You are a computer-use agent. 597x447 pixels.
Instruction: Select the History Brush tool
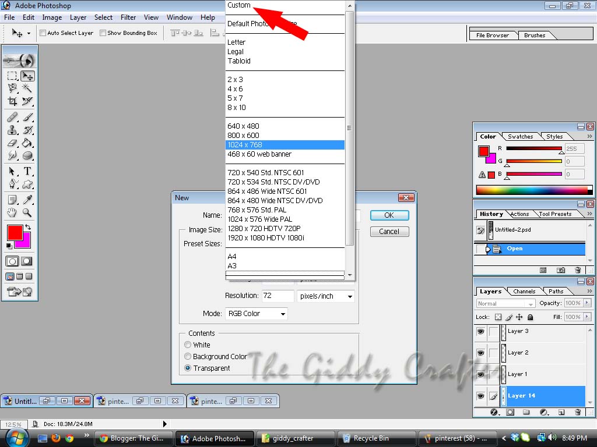27,130
